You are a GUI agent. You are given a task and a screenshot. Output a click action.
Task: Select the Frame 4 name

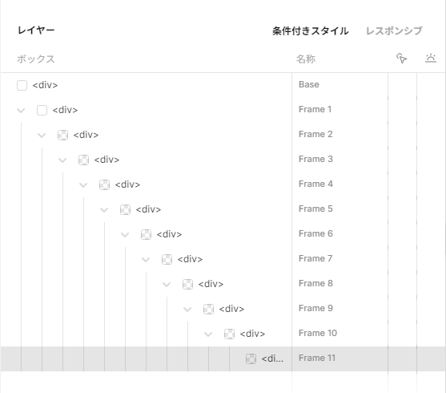click(x=315, y=184)
